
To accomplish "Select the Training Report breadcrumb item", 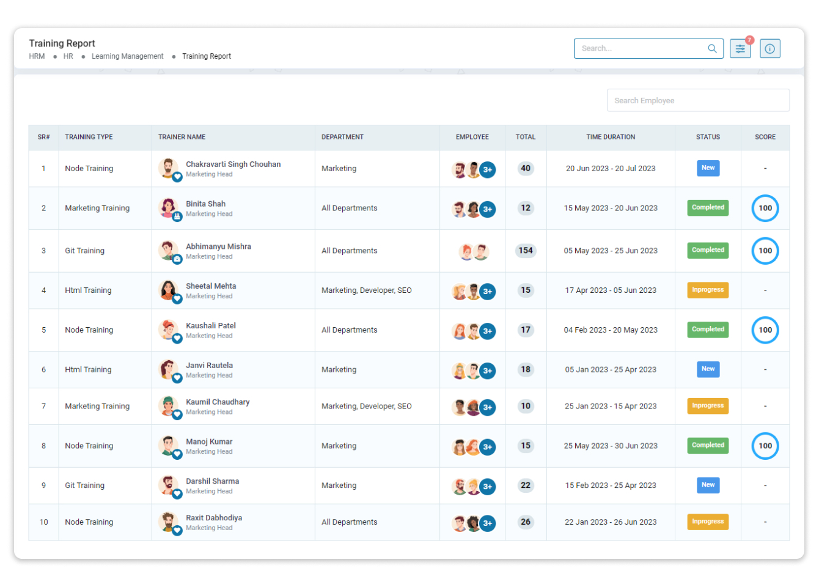I will coord(206,56).
